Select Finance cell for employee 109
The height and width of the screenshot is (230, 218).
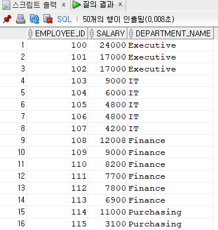tap(170, 153)
